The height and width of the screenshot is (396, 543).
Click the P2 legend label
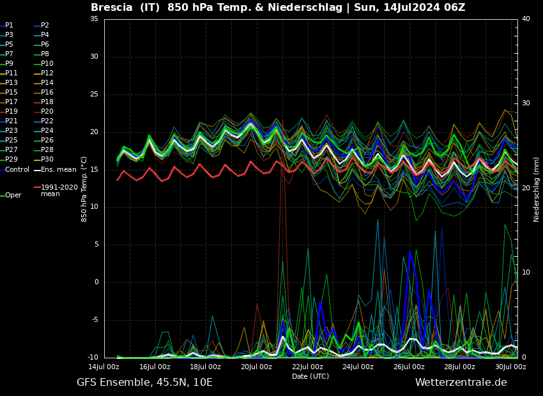pyautogui.click(x=45, y=26)
